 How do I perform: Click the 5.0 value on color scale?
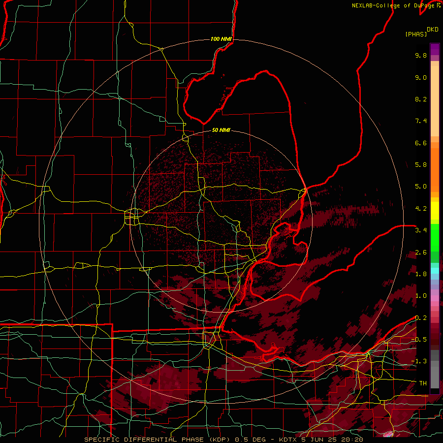pyautogui.click(x=421, y=187)
